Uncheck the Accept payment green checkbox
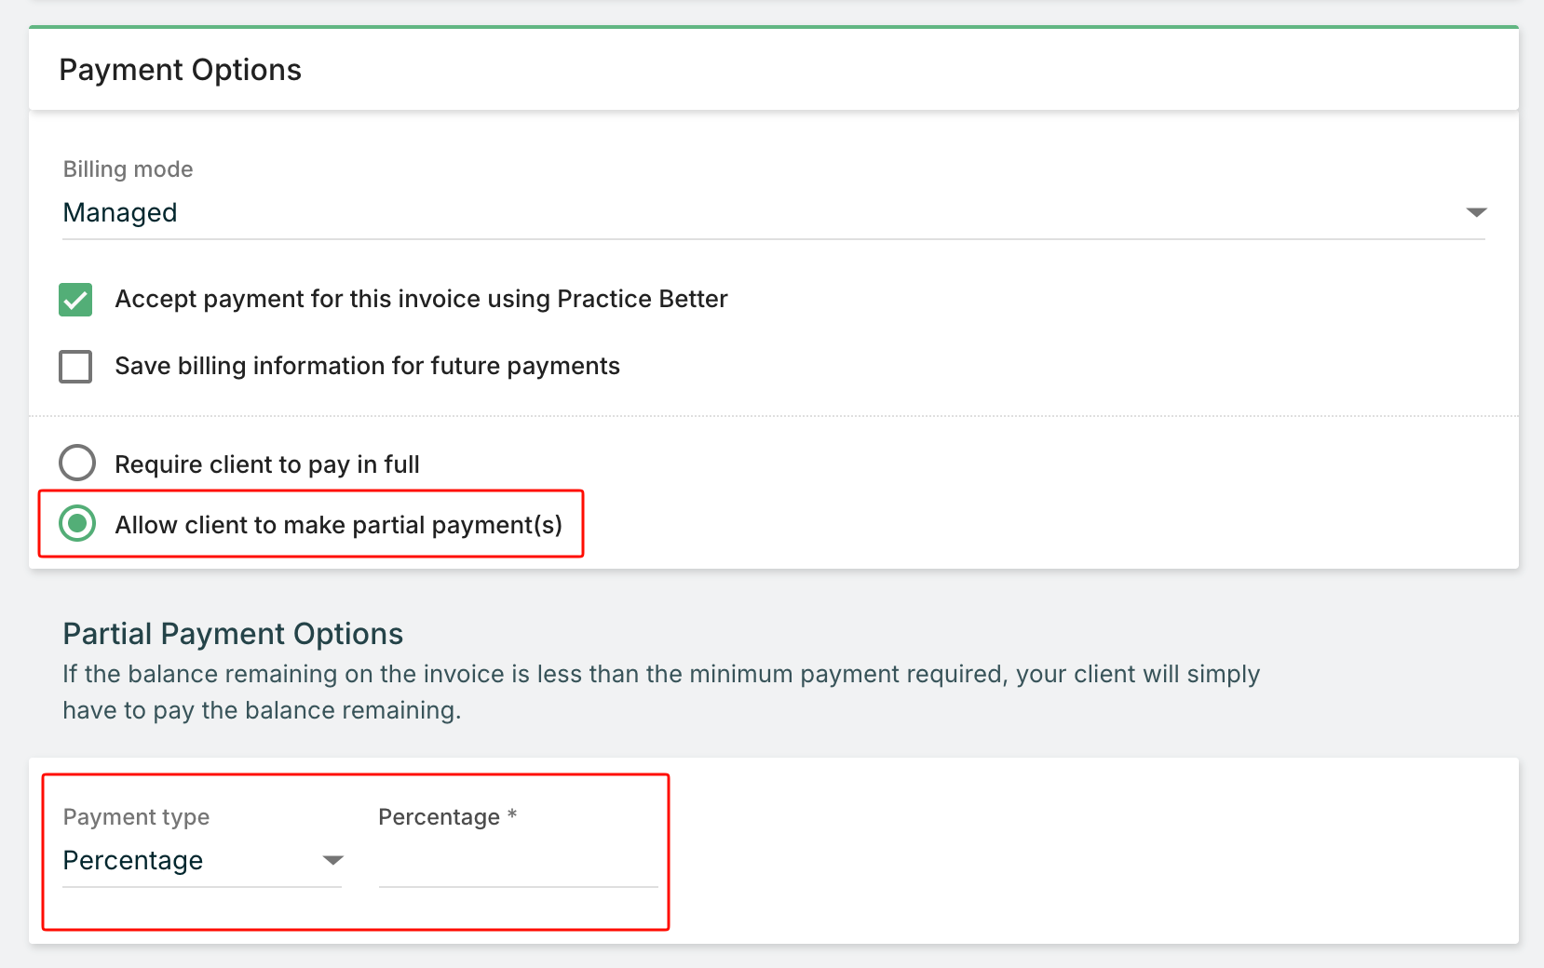This screenshot has width=1544, height=968. pyautogui.click(x=75, y=300)
